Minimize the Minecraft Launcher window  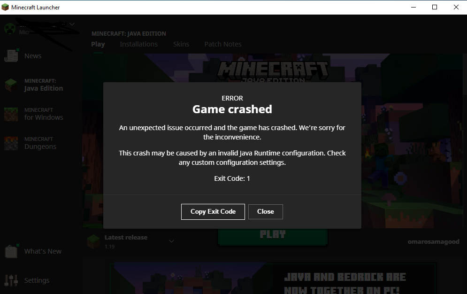[x=413, y=7]
